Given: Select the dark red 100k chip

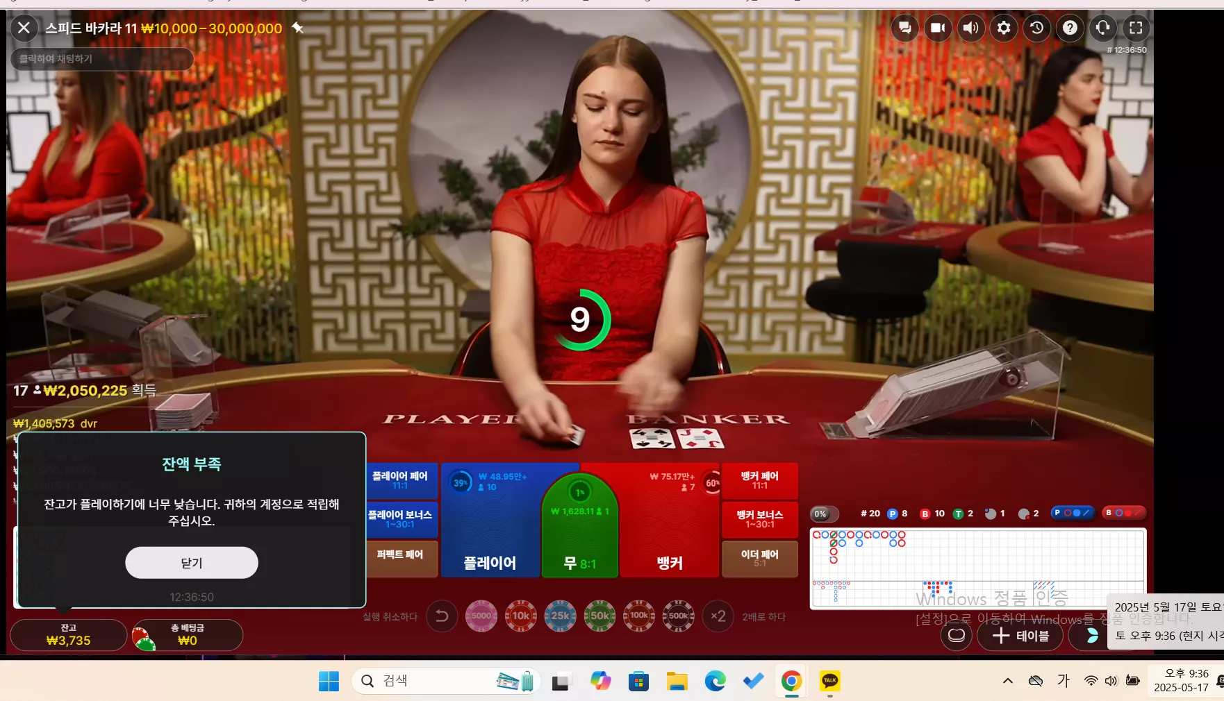Looking at the screenshot, I should pyautogui.click(x=639, y=616).
